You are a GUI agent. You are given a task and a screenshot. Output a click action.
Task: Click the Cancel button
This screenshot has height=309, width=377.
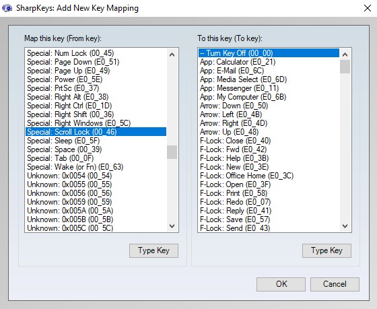point(335,284)
